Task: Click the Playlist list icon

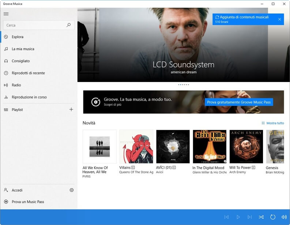Action: tap(6, 109)
